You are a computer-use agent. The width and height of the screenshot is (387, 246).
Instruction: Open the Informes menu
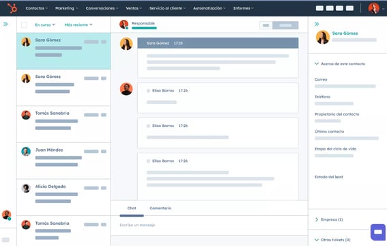pyautogui.click(x=243, y=8)
